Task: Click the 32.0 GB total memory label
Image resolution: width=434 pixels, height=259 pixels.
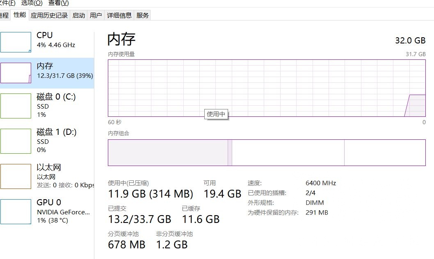Action: pos(410,41)
